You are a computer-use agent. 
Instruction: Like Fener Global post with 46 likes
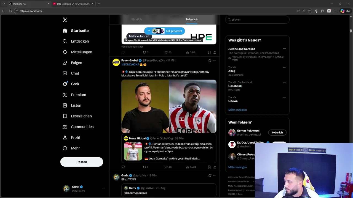168,167
